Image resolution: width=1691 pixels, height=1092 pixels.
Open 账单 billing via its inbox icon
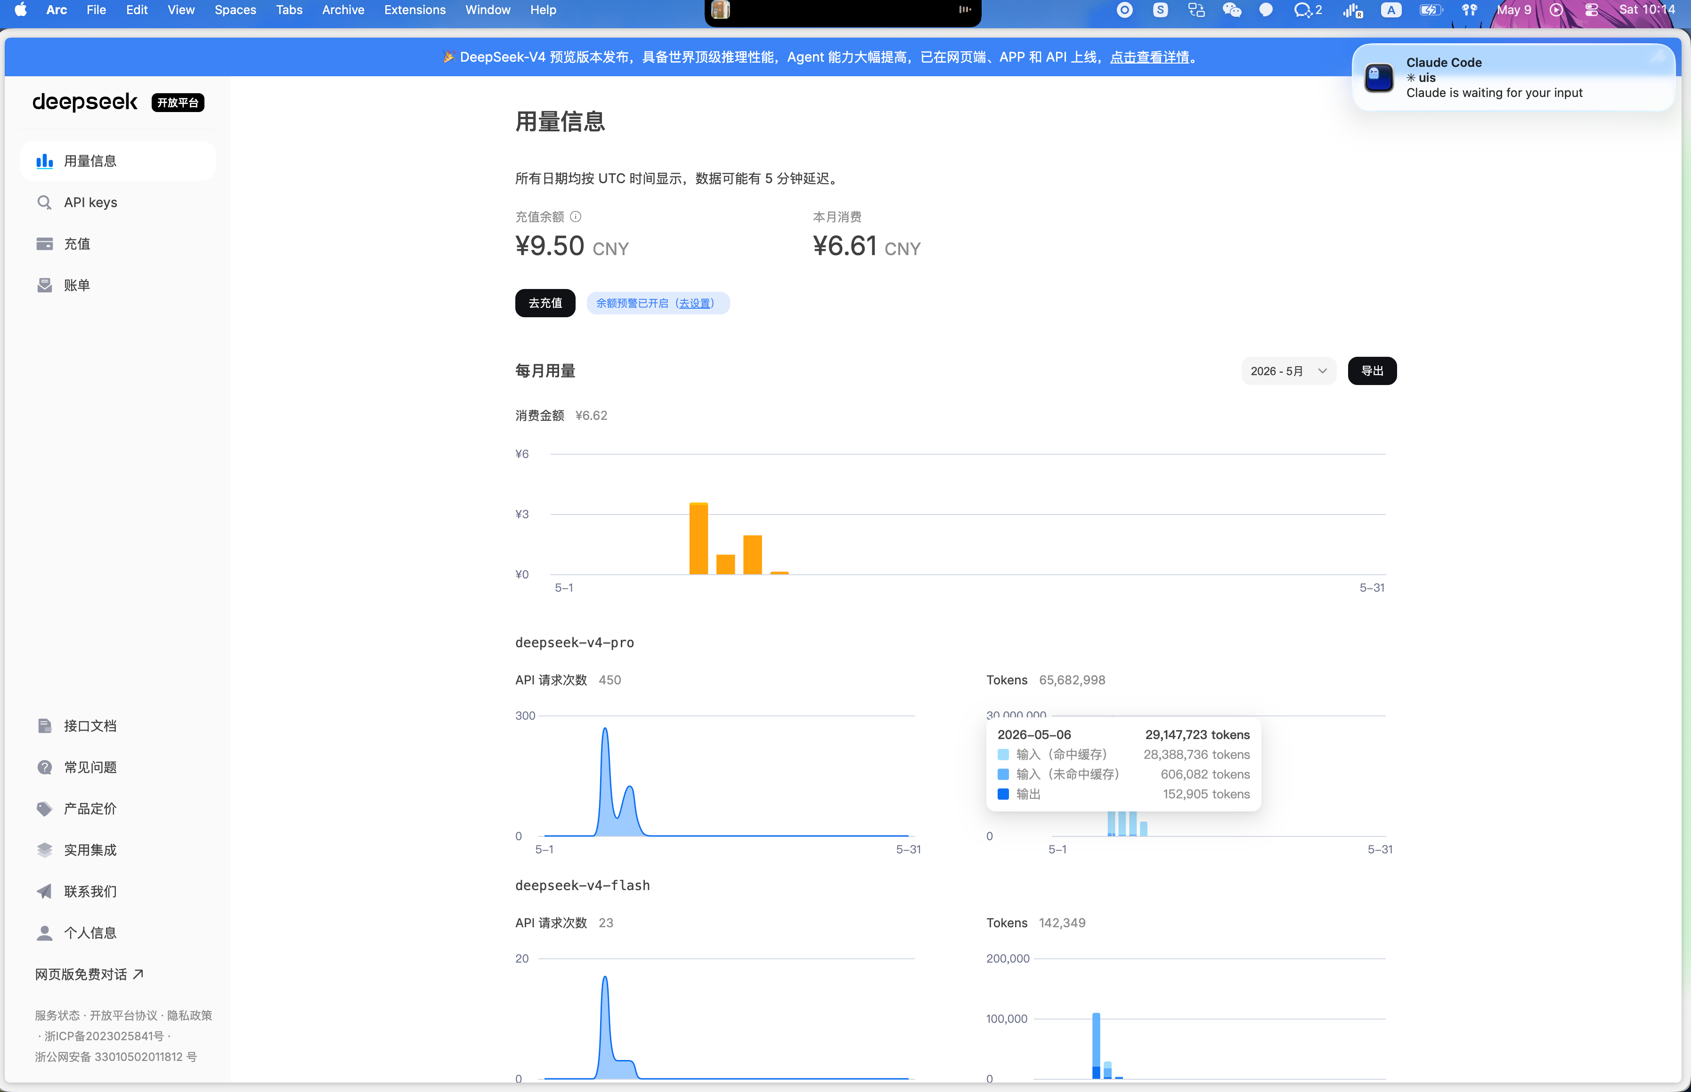pyautogui.click(x=45, y=285)
